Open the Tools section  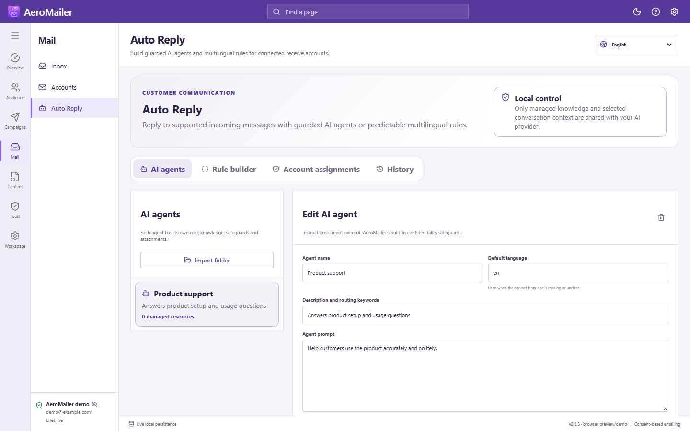click(15, 210)
